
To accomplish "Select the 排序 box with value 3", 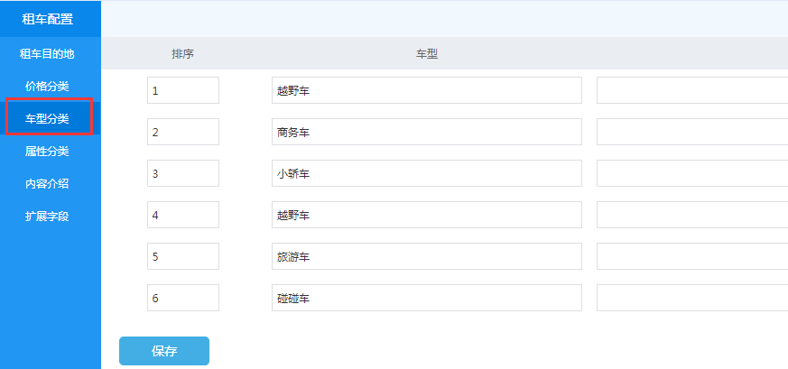I will click(x=183, y=173).
